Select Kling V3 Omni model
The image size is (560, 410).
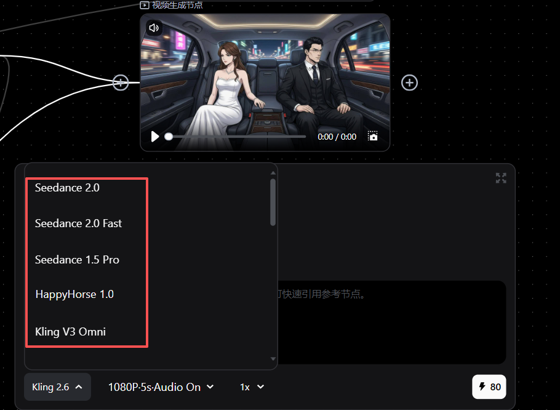click(x=70, y=332)
